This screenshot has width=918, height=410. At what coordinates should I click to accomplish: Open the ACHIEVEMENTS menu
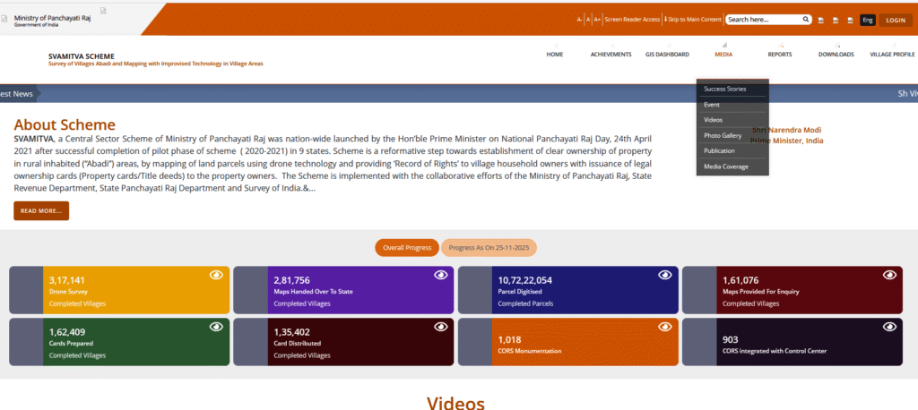coord(611,55)
